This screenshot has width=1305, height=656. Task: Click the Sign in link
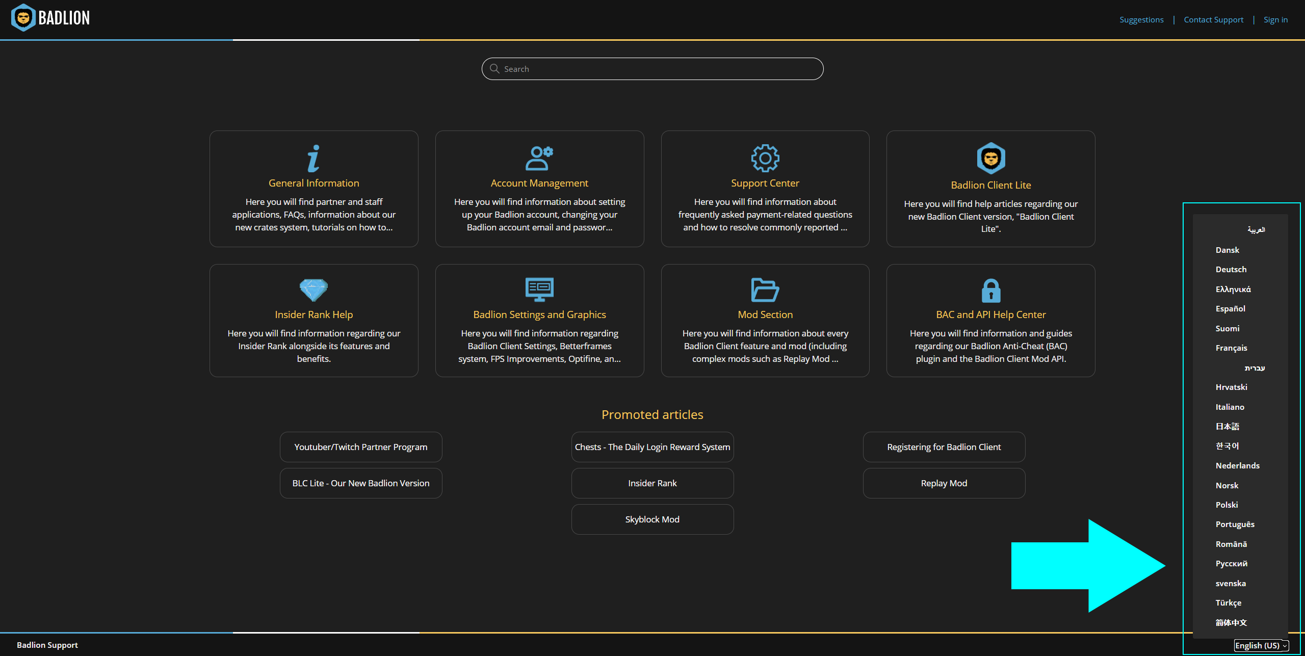(x=1275, y=19)
